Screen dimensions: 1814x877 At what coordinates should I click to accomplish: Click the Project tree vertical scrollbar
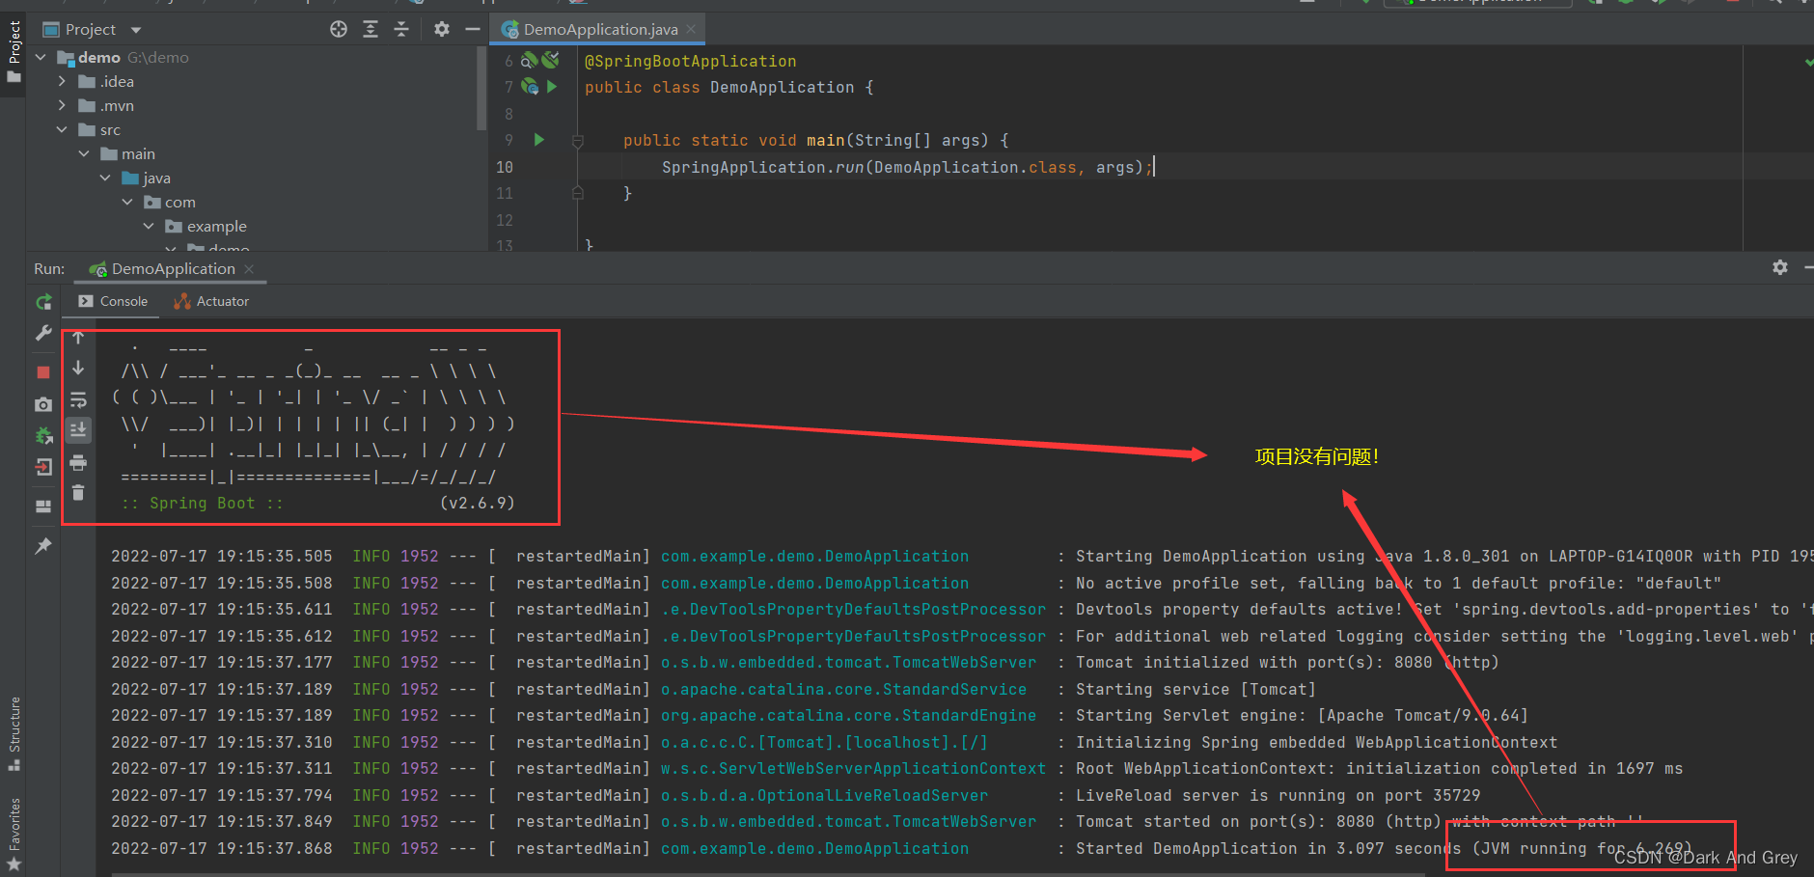point(481,89)
